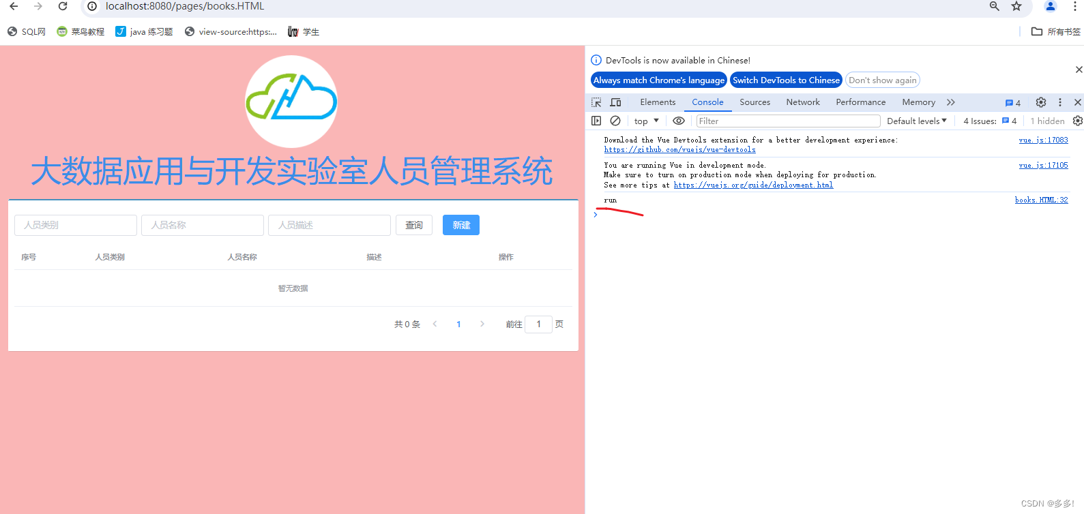Screen dimensions: 1084x514
Task: Bookmark this page with the star
Action: point(1016,6)
